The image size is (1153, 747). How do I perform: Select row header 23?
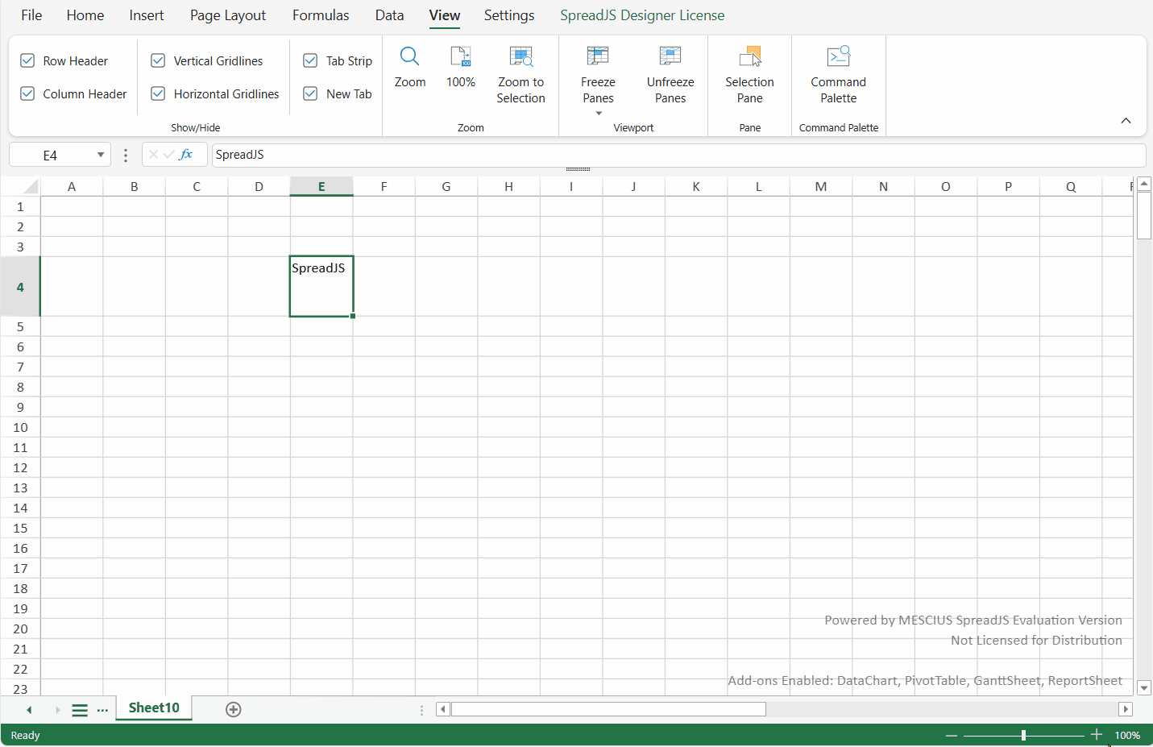coord(20,689)
